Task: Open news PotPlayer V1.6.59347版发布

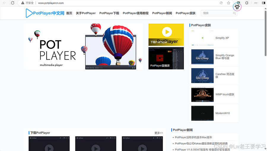Action: pyautogui.click(x=202, y=150)
